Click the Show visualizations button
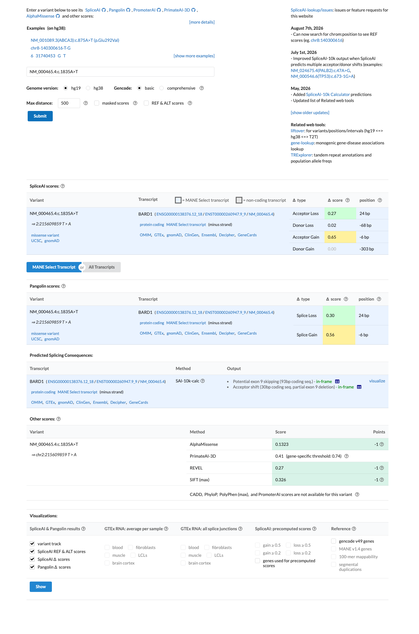Screen dimensions: 419x634 tap(41, 587)
